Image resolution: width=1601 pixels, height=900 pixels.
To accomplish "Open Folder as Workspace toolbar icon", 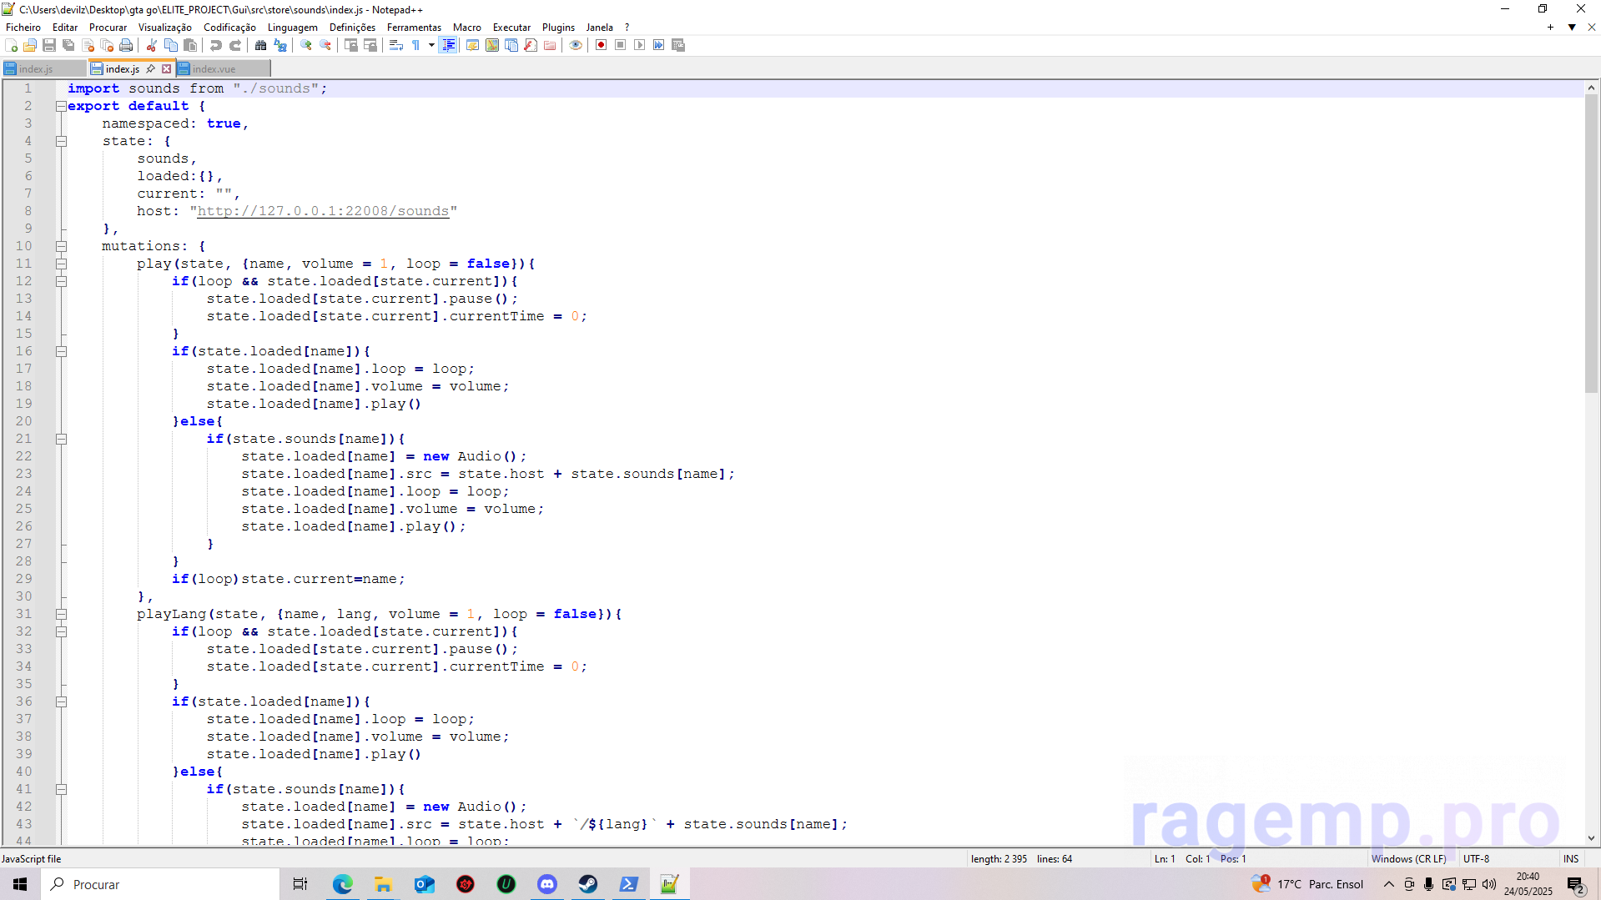I will pyautogui.click(x=550, y=45).
